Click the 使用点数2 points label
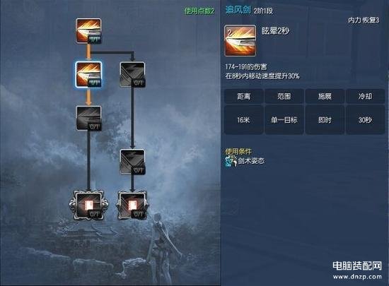Image resolution: width=389 pixels, height=286 pixels. [199, 11]
